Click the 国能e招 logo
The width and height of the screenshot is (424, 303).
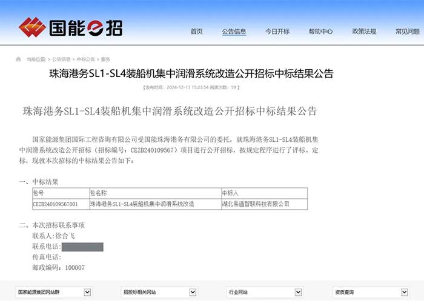[70, 27]
